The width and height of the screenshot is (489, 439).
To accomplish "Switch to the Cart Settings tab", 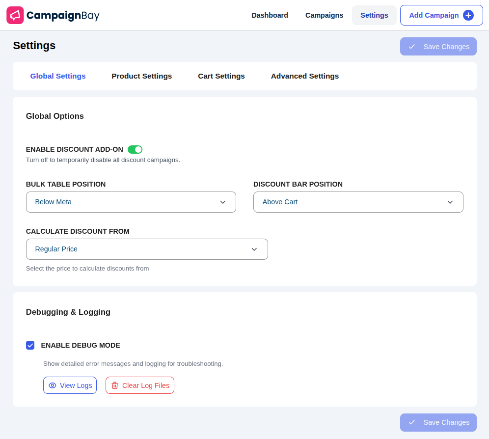I will click(x=221, y=76).
